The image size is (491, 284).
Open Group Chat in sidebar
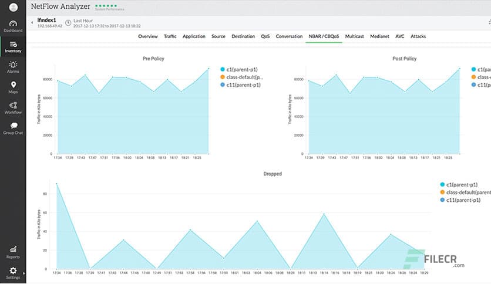click(13, 129)
